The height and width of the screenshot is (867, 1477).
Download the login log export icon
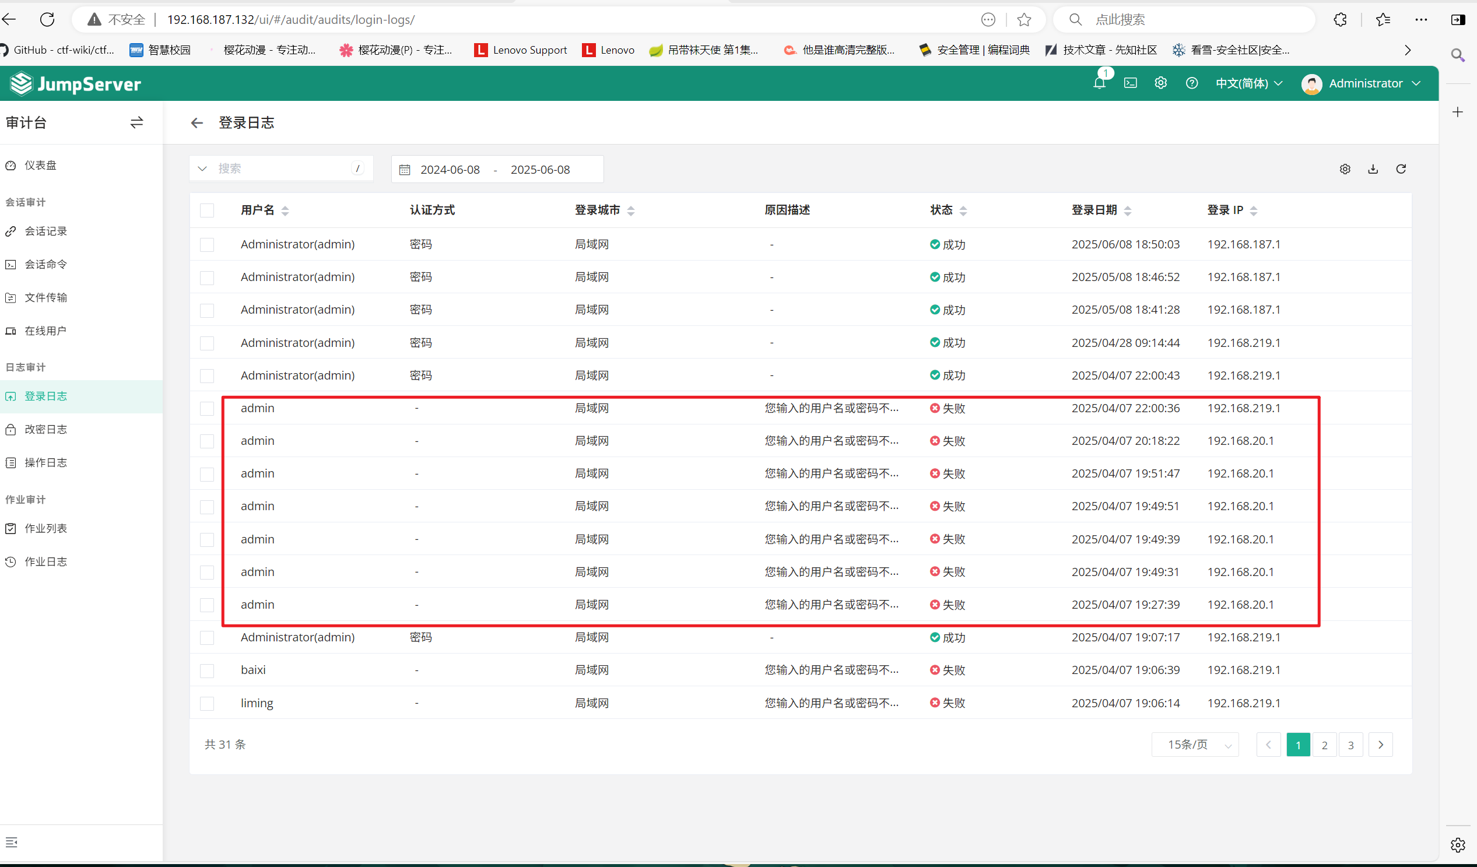pyautogui.click(x=1373, y=170)
